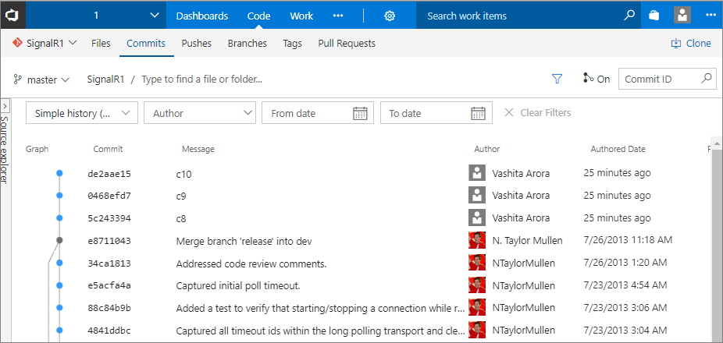This screenshot has height=343, width=723.
Task: Toggle the graph view On switch
Action: pyautogui.click(x=596, y=79)
